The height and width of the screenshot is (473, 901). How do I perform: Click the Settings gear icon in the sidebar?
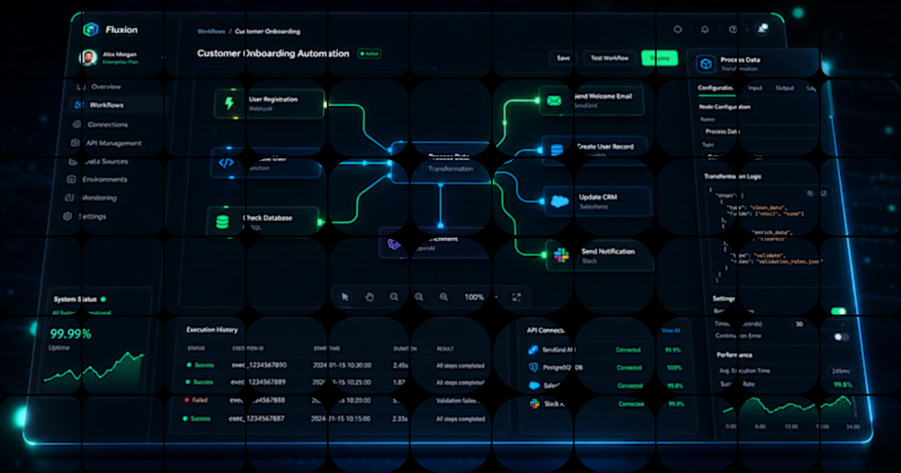68,216
